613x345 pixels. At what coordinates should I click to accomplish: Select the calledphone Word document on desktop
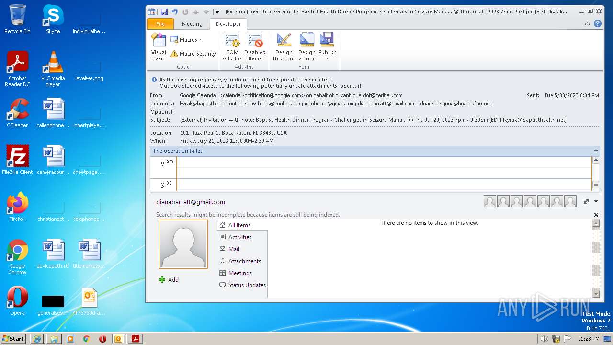pos(53,114)
